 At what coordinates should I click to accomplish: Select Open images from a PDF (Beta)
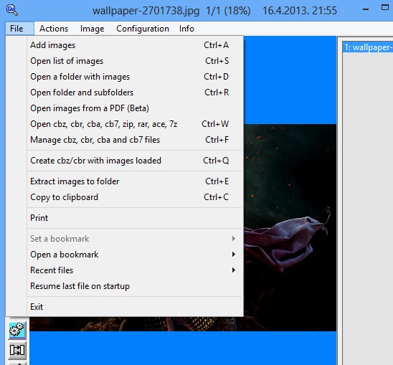(x=136, y=108)
